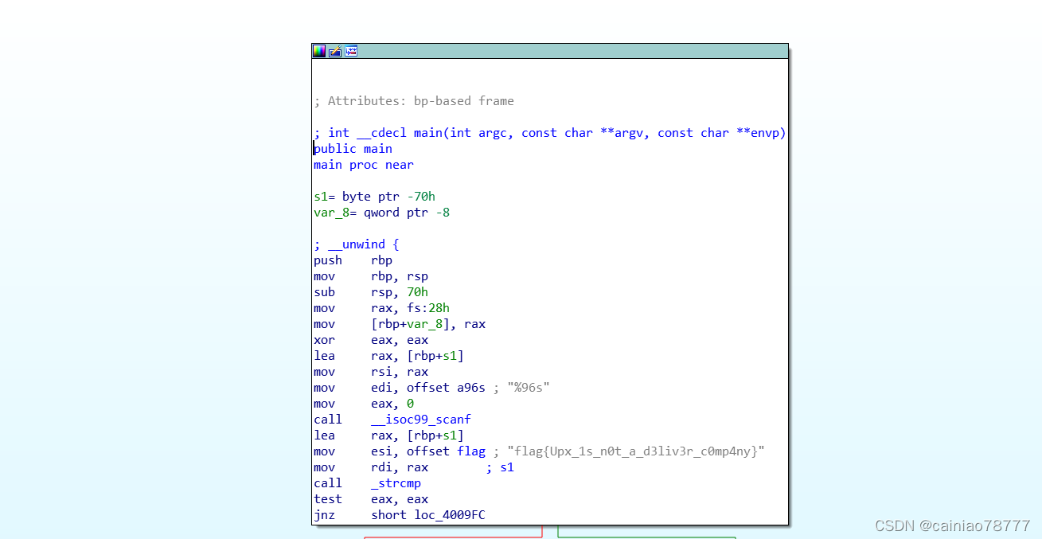Click the 'mov rdi, rax' instruction
The height and width of the screenshot is (539, 1042).
(371, 467)
